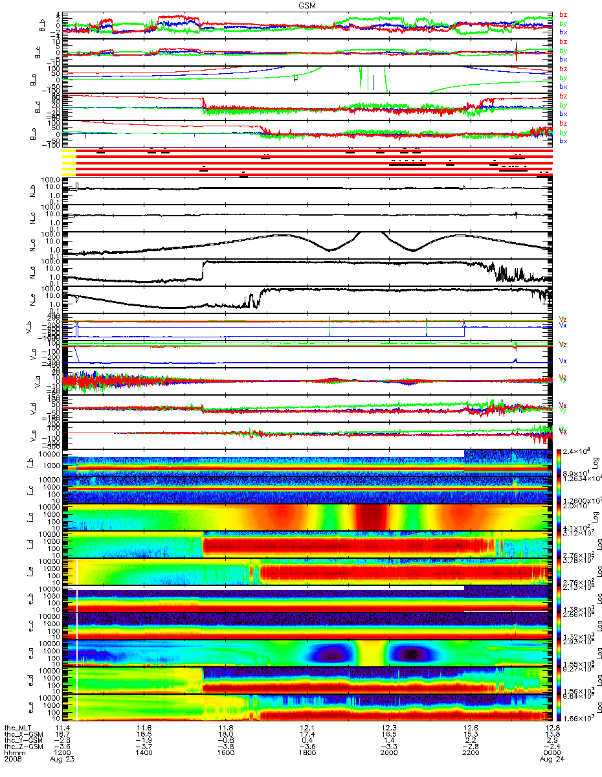Click the 1800 time tick label
This screenshot has width=602, height=777.
point(307,754)
